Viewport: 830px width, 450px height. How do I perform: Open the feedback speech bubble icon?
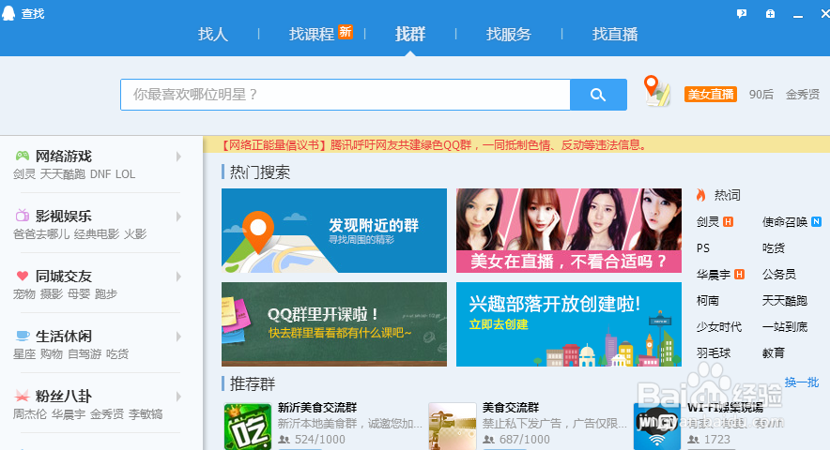pos(742,14)
